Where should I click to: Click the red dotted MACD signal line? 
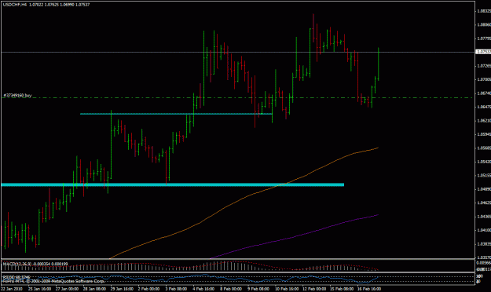[190, 266]
